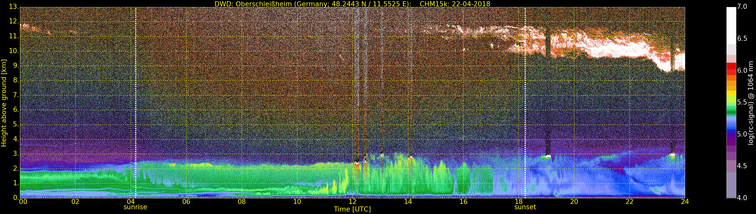Click the '16' time tick label
Viewport: 756px width, 214px height.
pos(463,202)
